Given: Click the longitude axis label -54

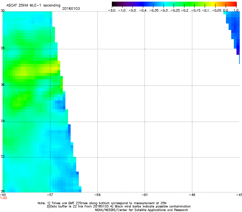Looking at the screenshot, I should 97,195.
